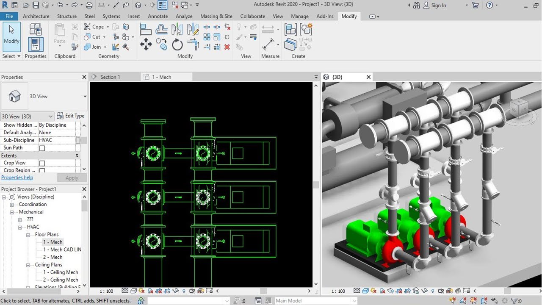The width and height of the screenshot is (542, 305).
Task: Open the Properties help link
Action: 17,177
